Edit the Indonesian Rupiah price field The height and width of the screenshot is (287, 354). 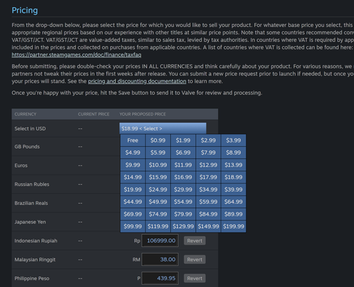pyautogui.click(x=160, y=240)
